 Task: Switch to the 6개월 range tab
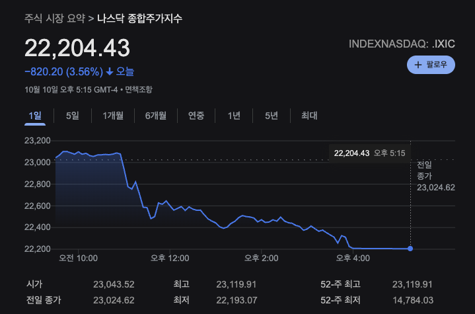[156, 116]
